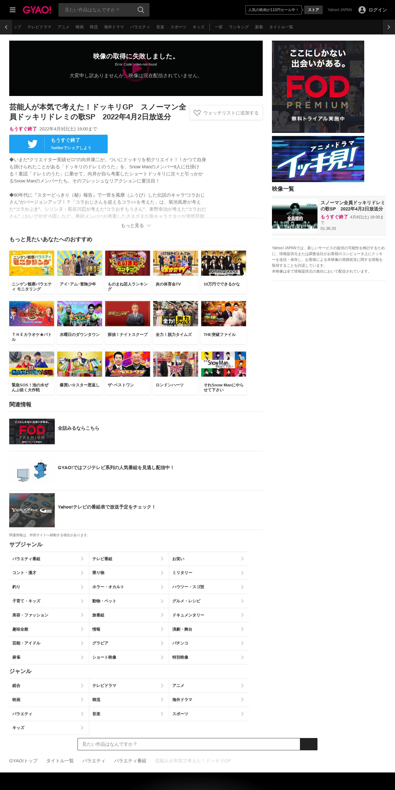Click the chevron beside 総合 genre
This screenshot has width=395, height=790.
click(82, 685)
